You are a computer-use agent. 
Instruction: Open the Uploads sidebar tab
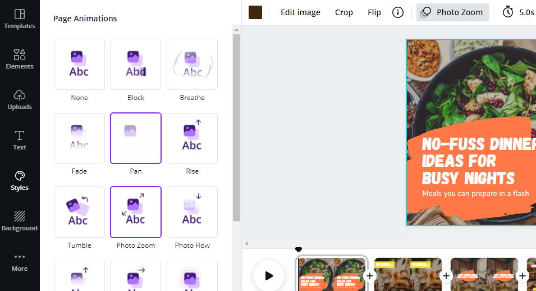tap(20, 99)
